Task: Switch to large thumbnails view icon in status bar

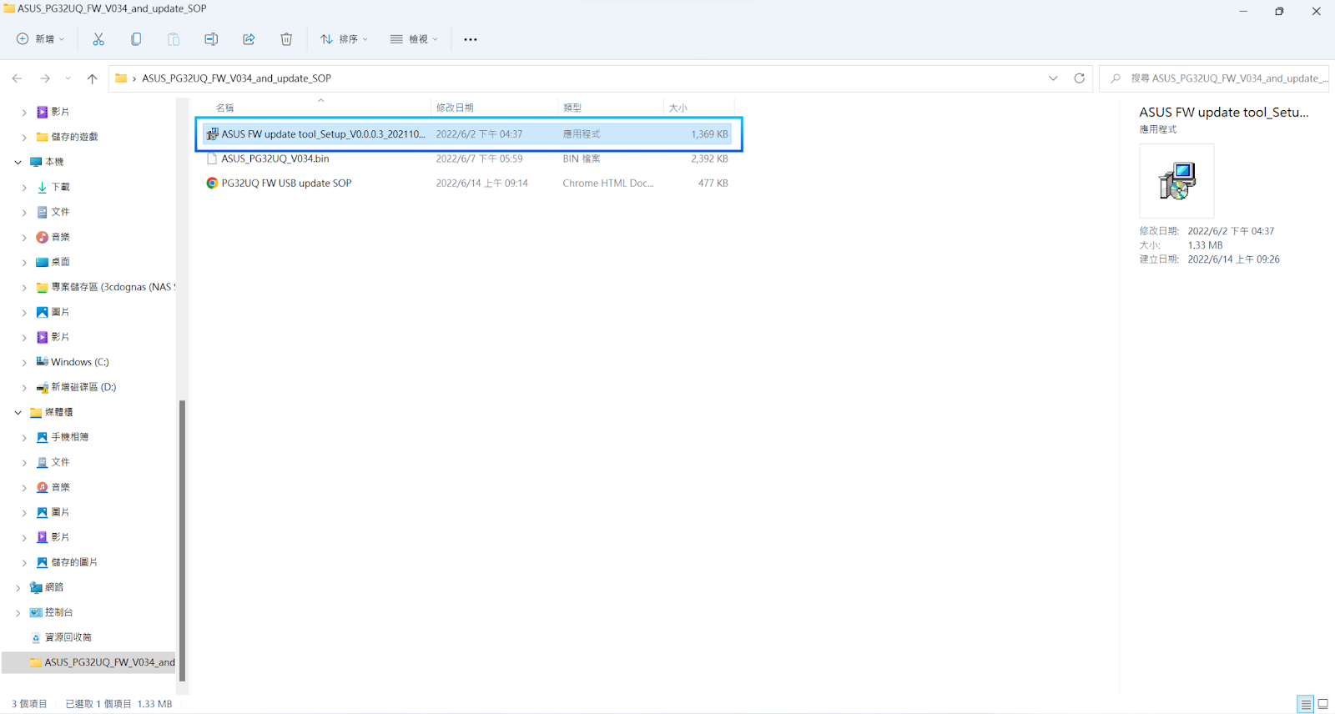Action: [1323, 704]
